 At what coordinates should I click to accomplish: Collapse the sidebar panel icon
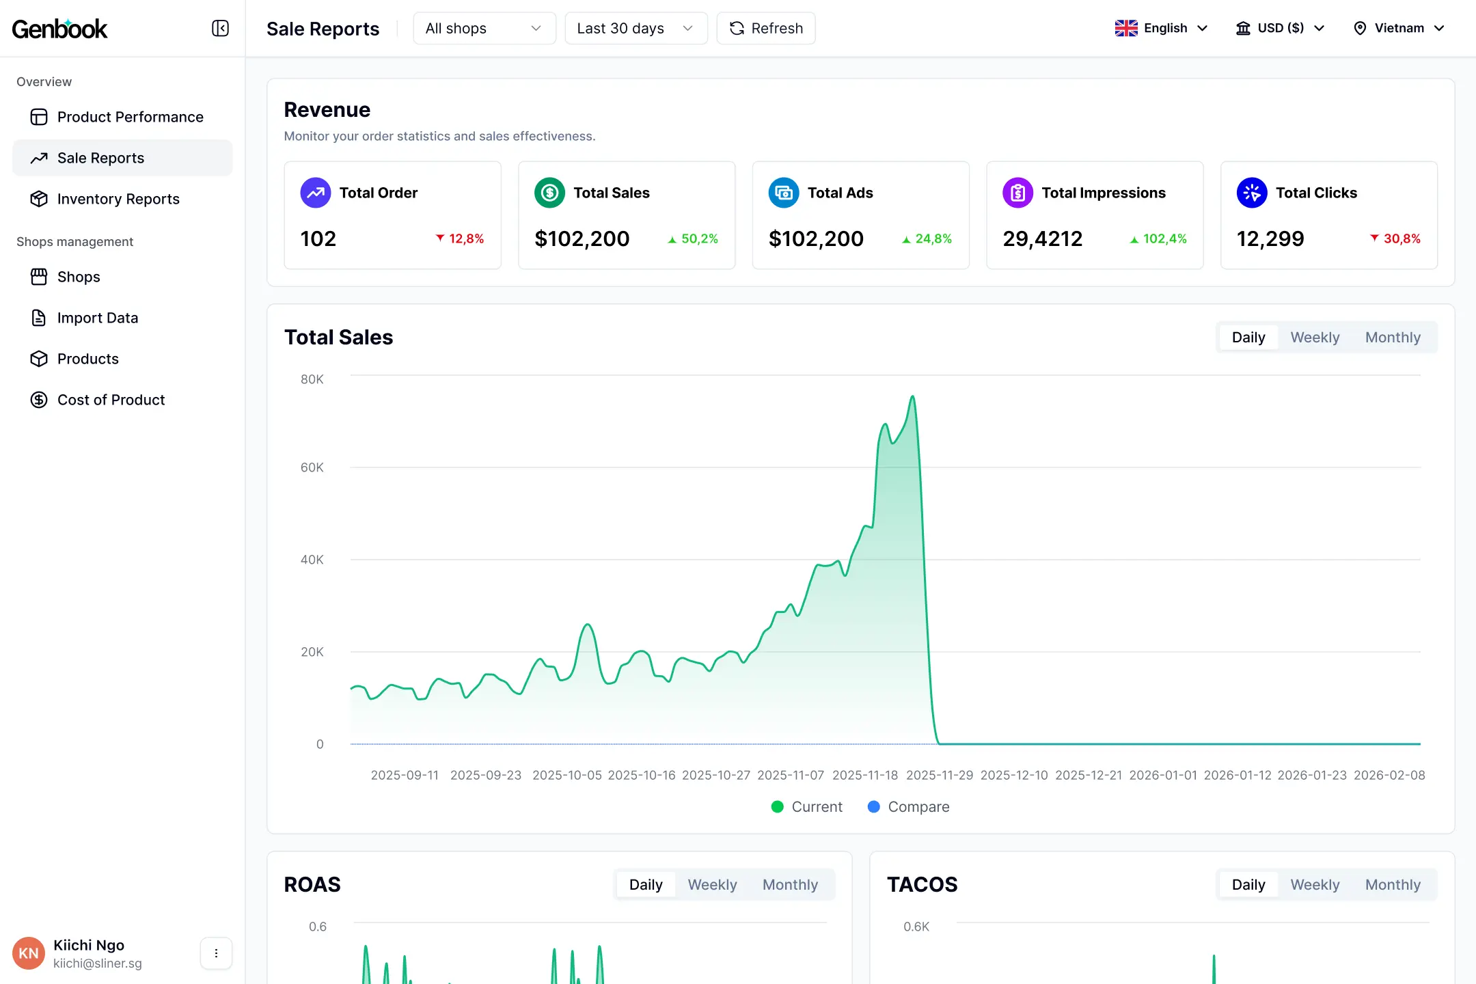tap(220, 28)
